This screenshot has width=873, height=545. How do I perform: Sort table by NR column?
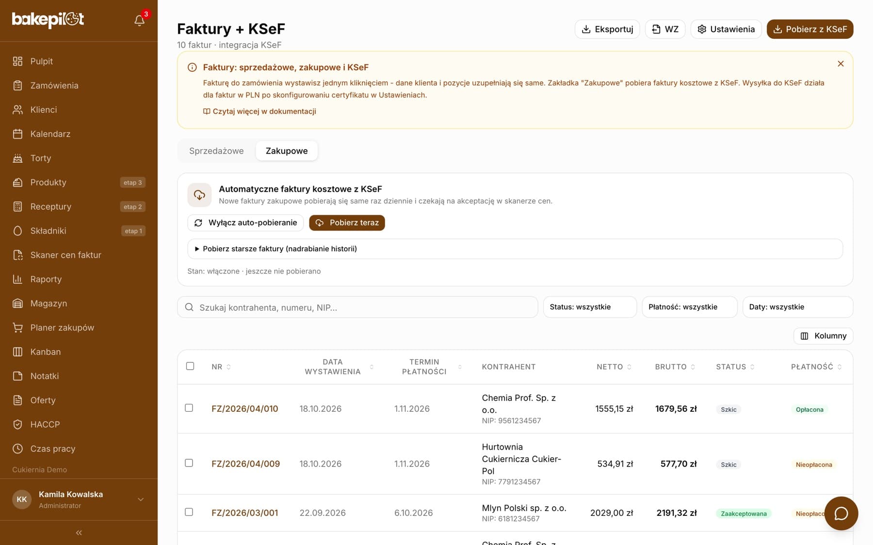(x=221, y=367)
